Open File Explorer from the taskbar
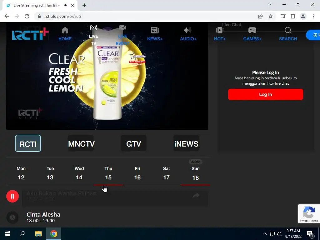This screenshot has width=320, height=240. coord(38,234)
